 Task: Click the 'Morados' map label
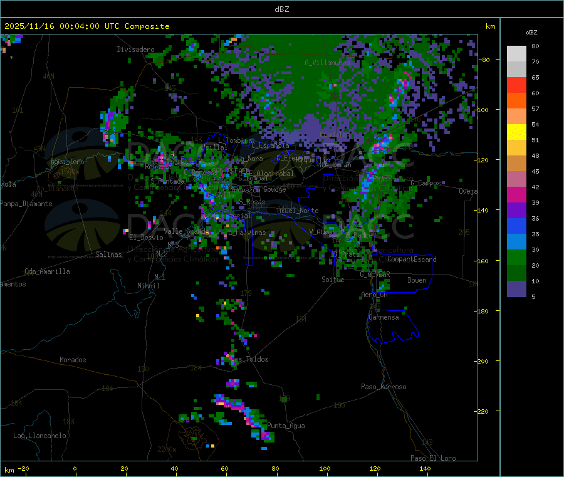73,360
